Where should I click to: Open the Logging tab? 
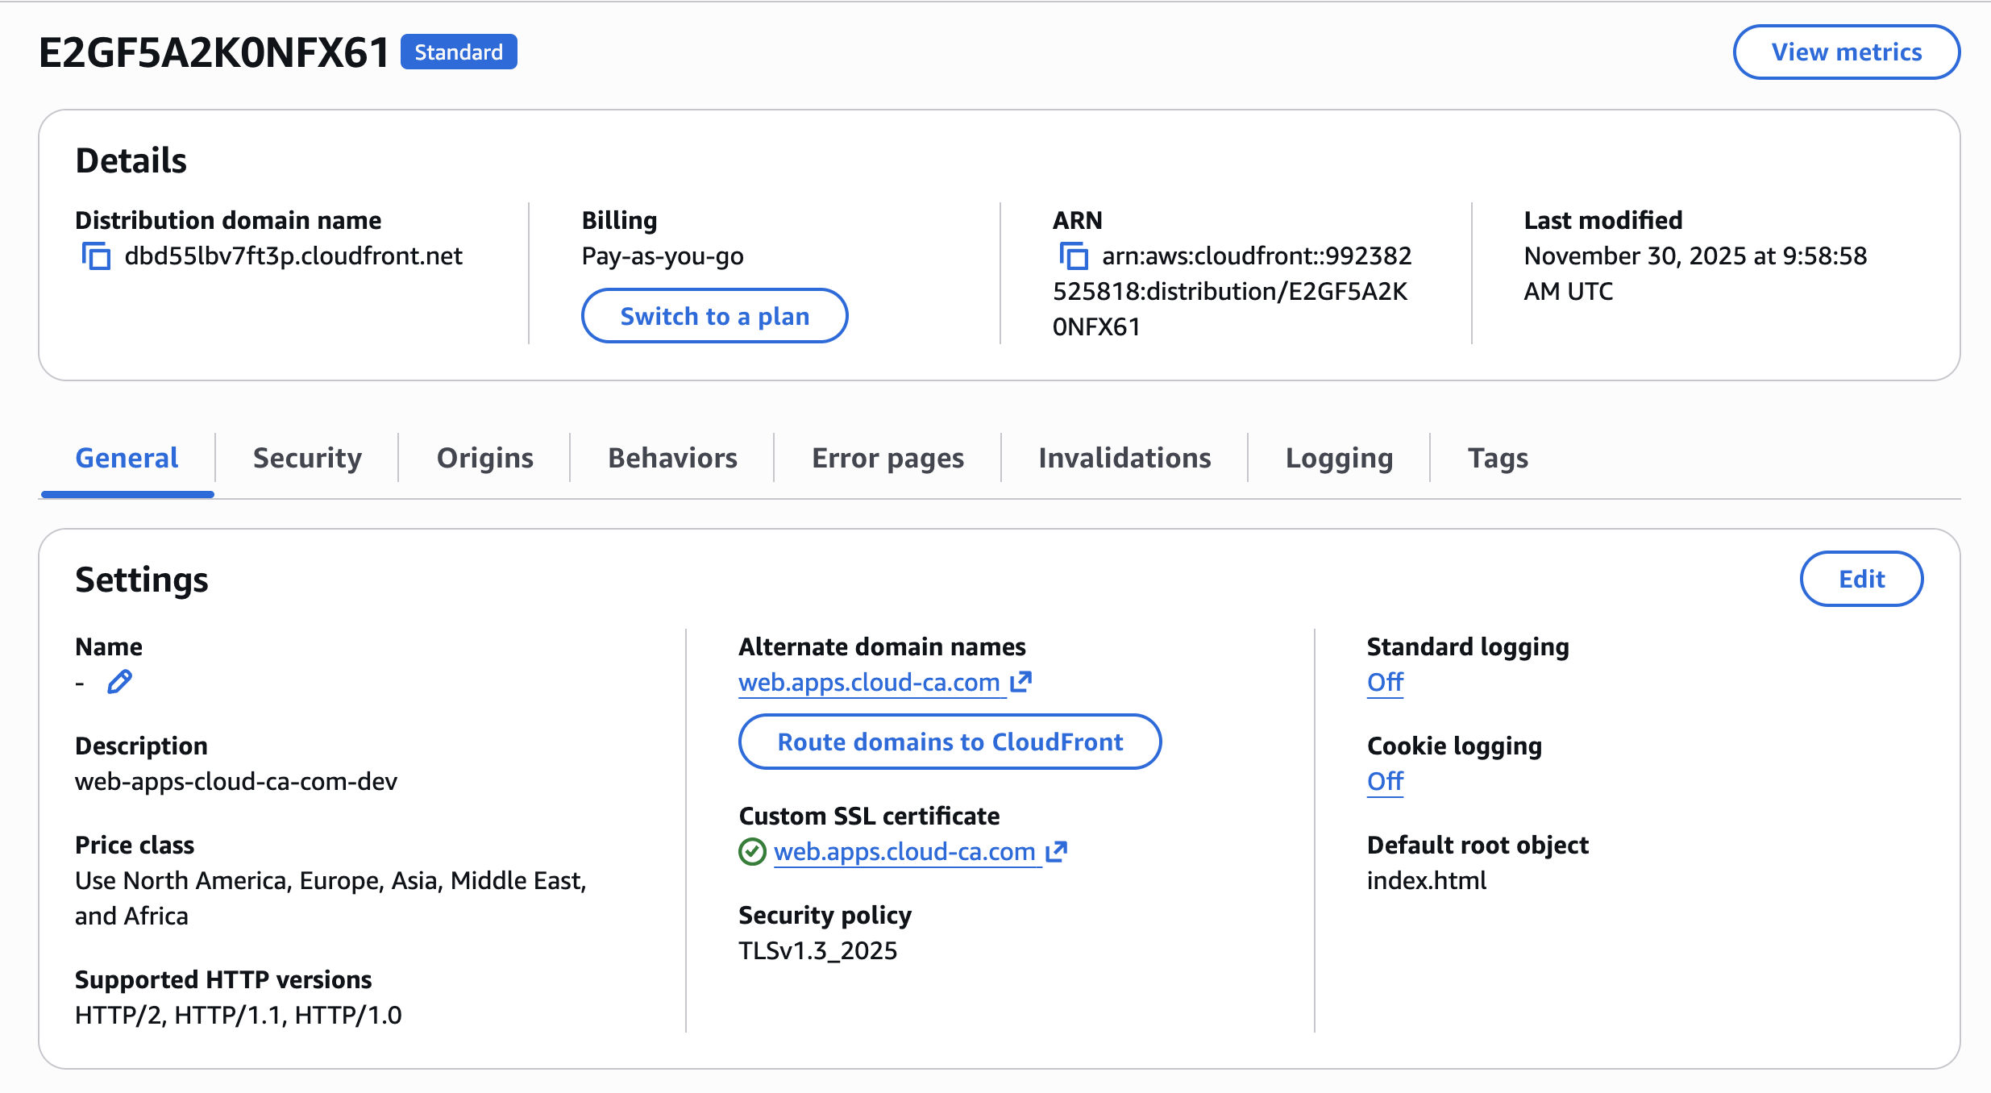1339,457
